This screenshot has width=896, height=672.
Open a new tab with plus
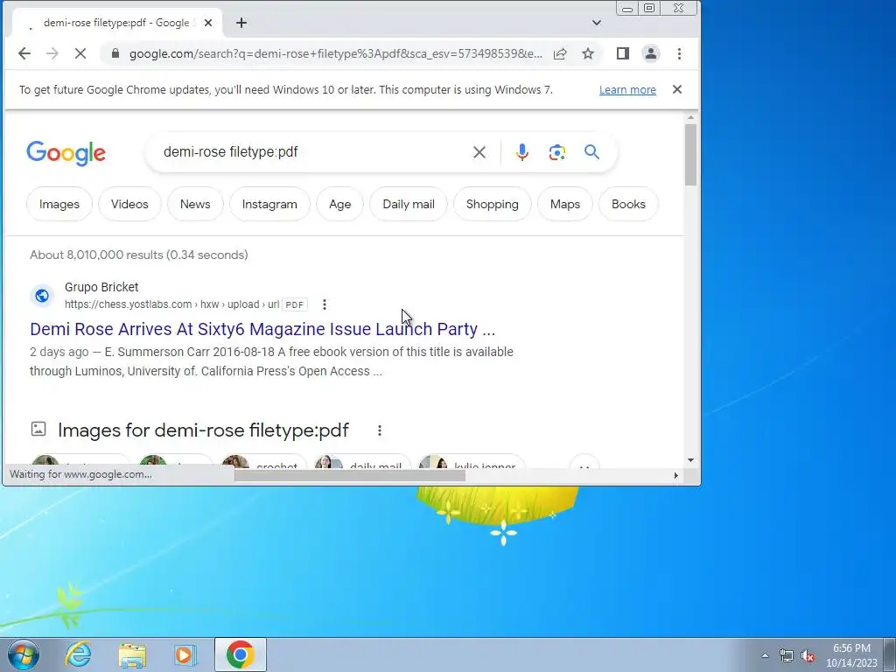[x=241, y=23]
